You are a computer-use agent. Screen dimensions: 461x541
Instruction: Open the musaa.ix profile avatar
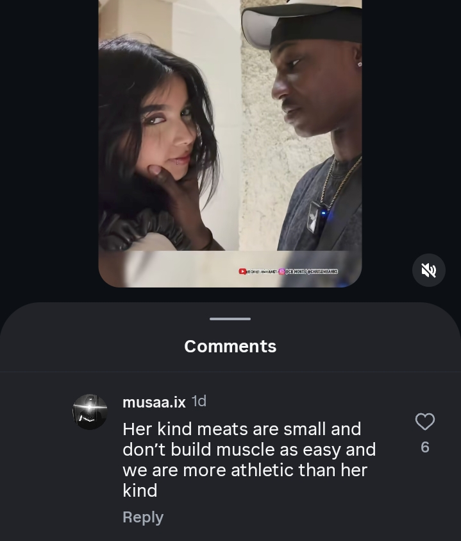coord(90,412)
